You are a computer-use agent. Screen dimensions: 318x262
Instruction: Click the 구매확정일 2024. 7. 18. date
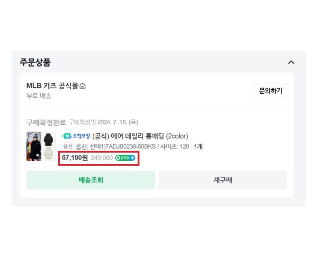[103, 123]
